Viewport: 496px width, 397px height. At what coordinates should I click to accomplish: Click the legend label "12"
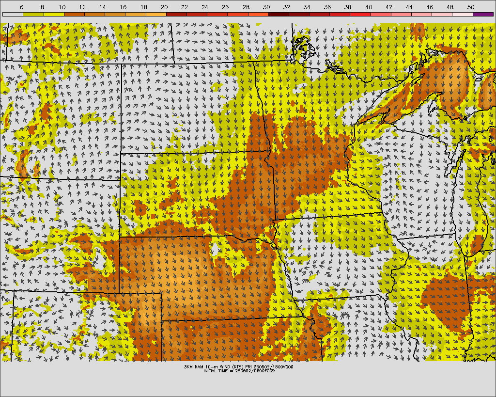point(82,7)
